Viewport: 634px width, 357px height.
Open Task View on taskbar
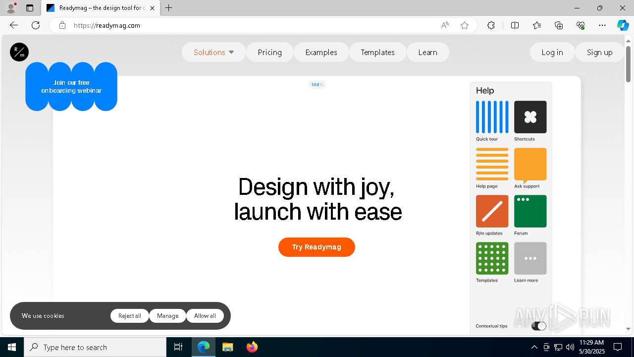[x=178, y=347]
